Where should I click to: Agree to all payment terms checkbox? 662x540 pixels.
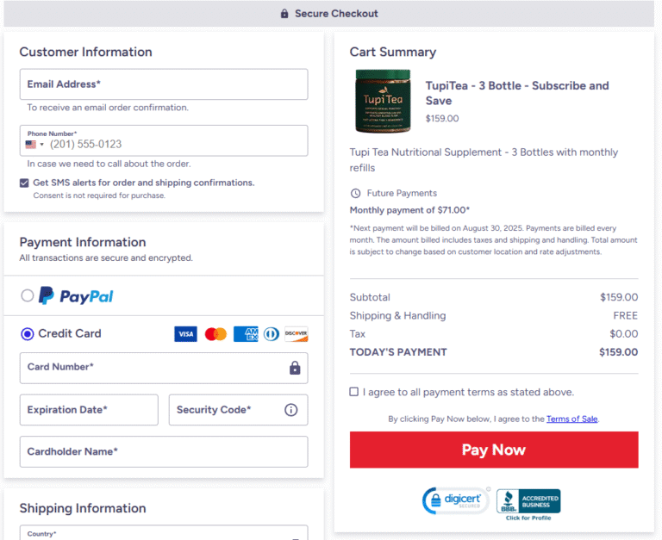pos(354,392)
